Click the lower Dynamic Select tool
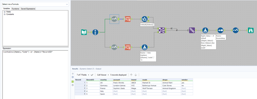This screenshot has width=257, height=99. 114,47
